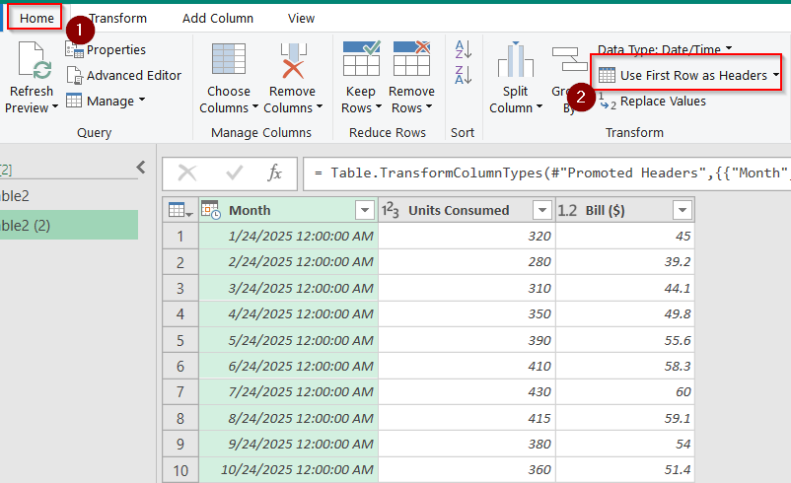Click the fx function icon
Screen dimensions: 791x483
click(x=274, y=172)
